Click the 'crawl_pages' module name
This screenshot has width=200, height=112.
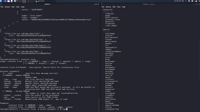111,26
